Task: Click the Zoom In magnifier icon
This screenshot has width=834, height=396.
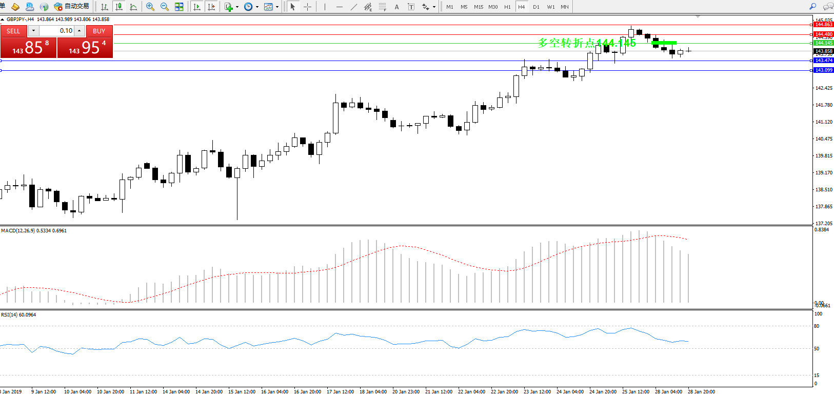Action: click(x=150, y=7)
